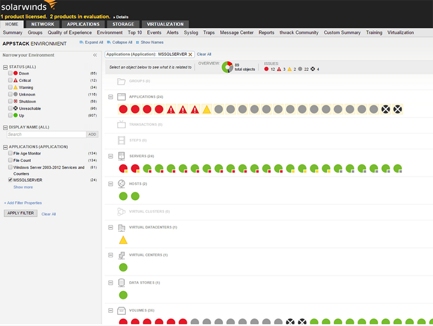Collapse the Virtual Datacenters (1) row
Screen dimensions: 433x326
click(111, 228)
